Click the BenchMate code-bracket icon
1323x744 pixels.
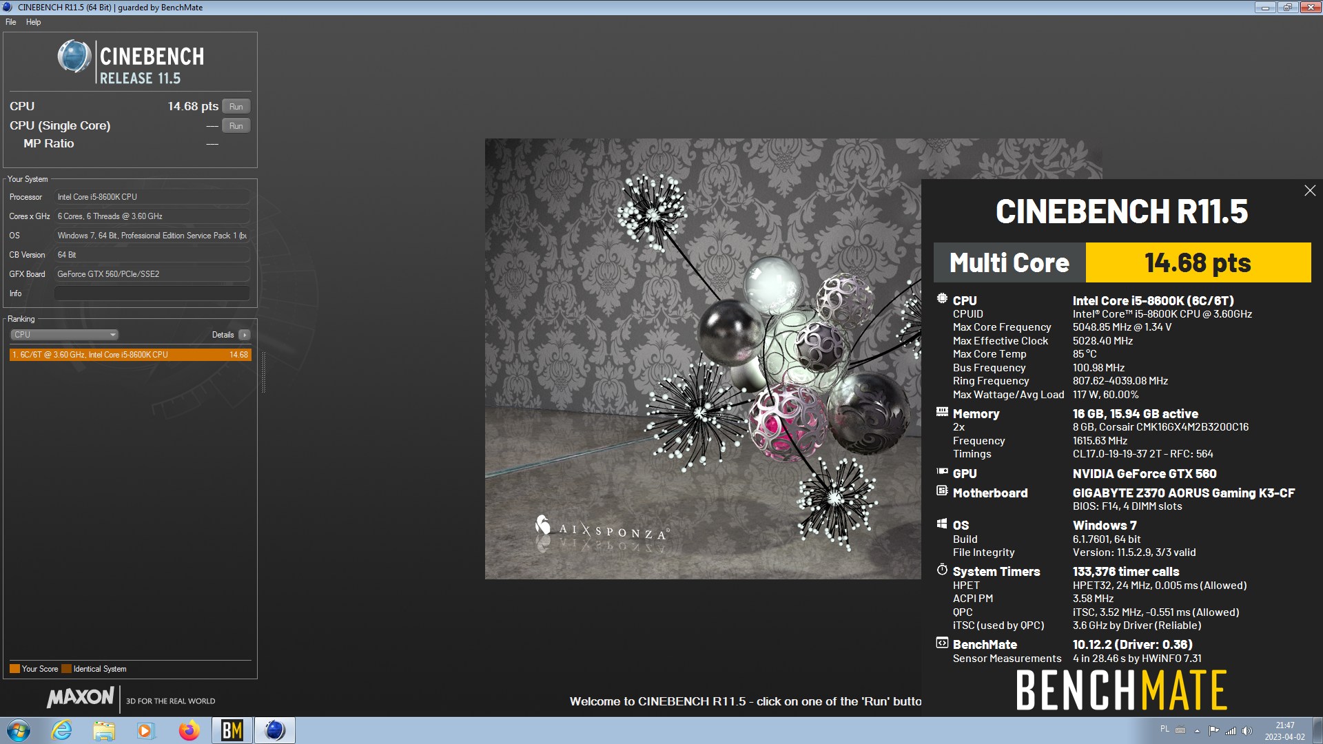pyautogui.click(x=942, y=643)
